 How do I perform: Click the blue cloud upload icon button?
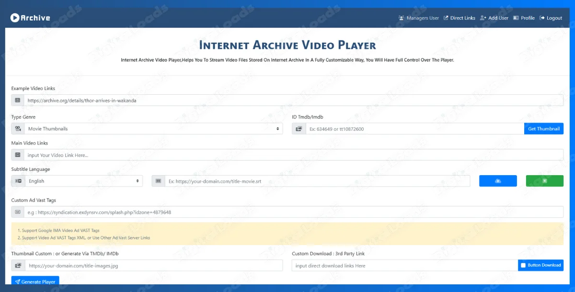pos(498,181)
